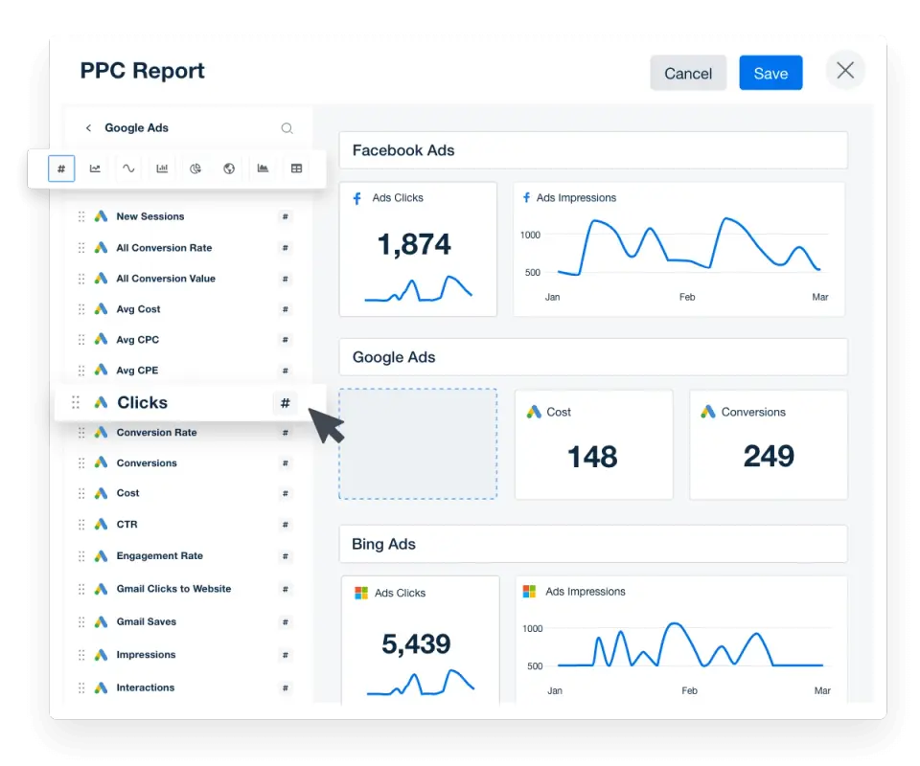Click the PPC Report title
The image size is (920, 766).
click(142, 70)
